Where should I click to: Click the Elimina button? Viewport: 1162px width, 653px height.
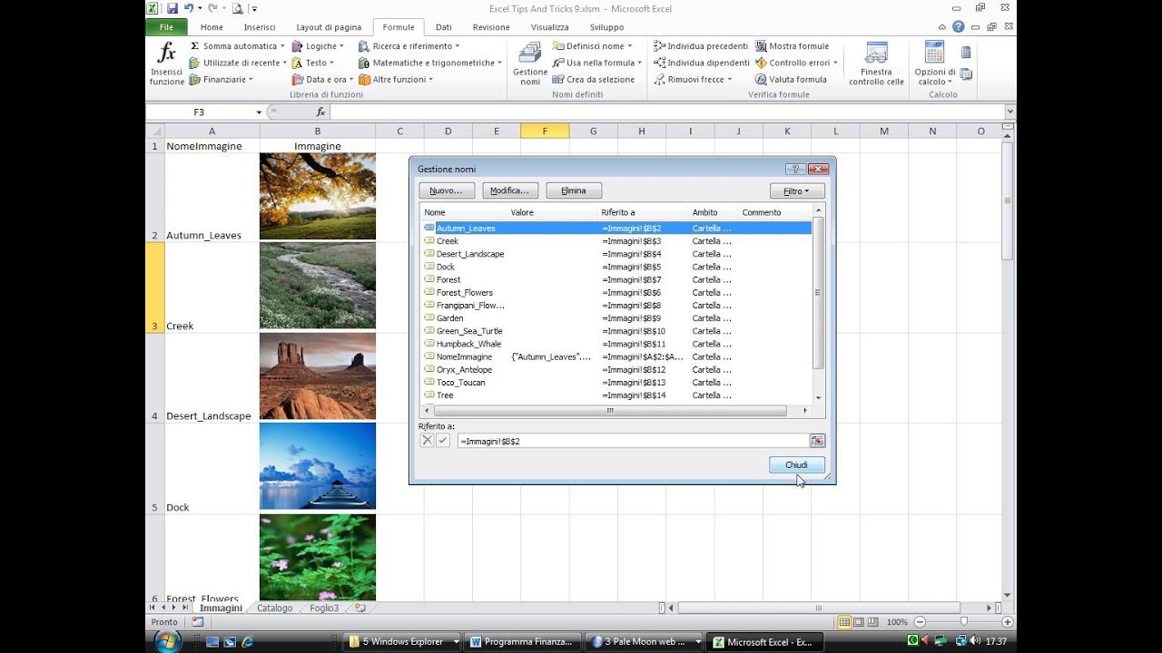[574, 190]
